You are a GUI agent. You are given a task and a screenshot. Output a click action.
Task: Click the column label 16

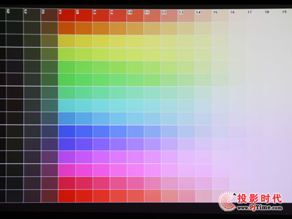(x=232, y=12)
